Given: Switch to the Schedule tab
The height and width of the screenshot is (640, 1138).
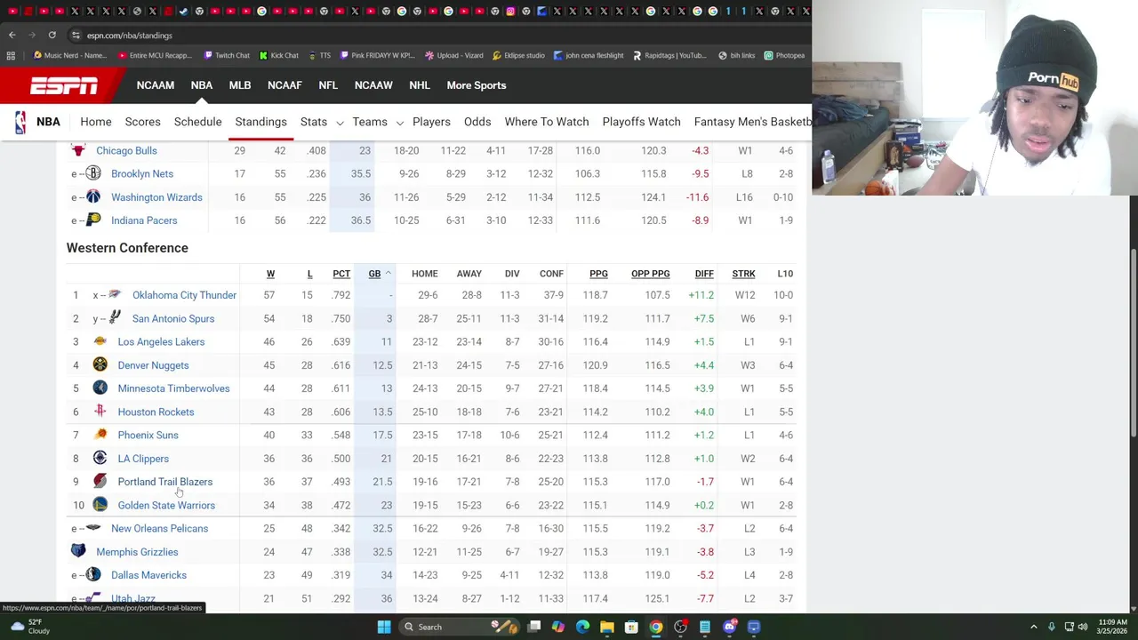Looking at the screenshot, I should 197,122.
